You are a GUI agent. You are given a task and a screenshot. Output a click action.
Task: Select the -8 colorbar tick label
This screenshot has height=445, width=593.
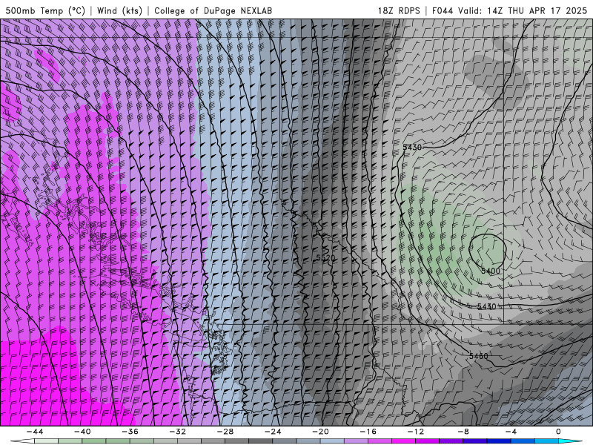(x=463, y=432)
